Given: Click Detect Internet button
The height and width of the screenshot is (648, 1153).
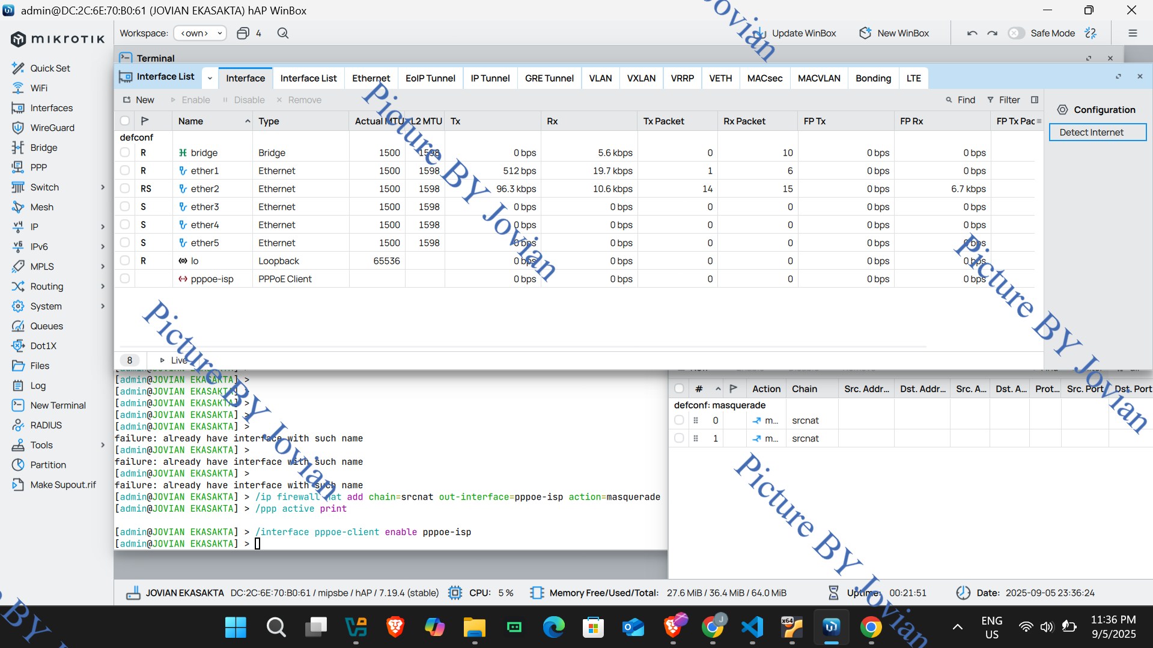Looking at the screenshot, I should pos(1097,132).
